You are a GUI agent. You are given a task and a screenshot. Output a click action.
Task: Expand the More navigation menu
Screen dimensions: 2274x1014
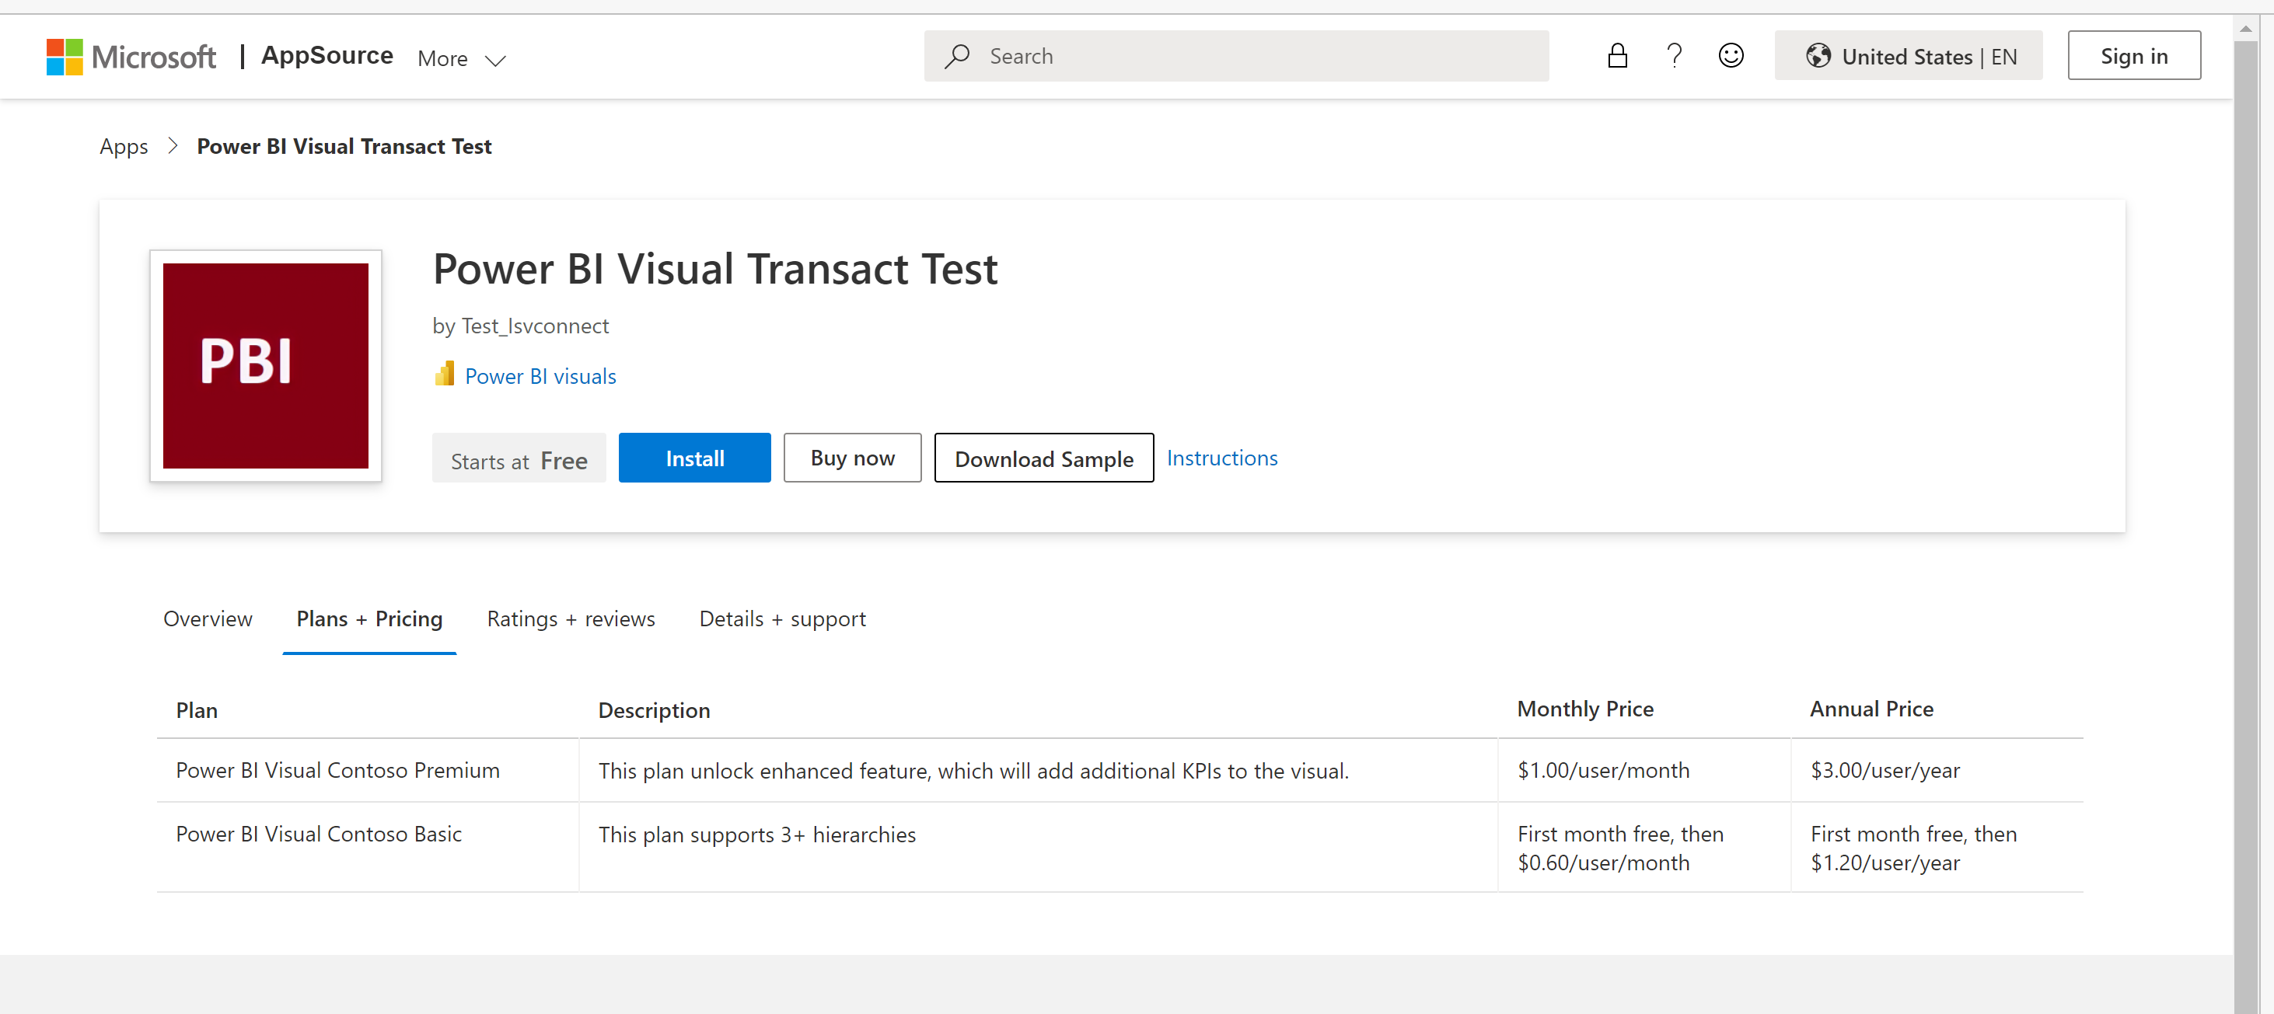pos(461,58)
